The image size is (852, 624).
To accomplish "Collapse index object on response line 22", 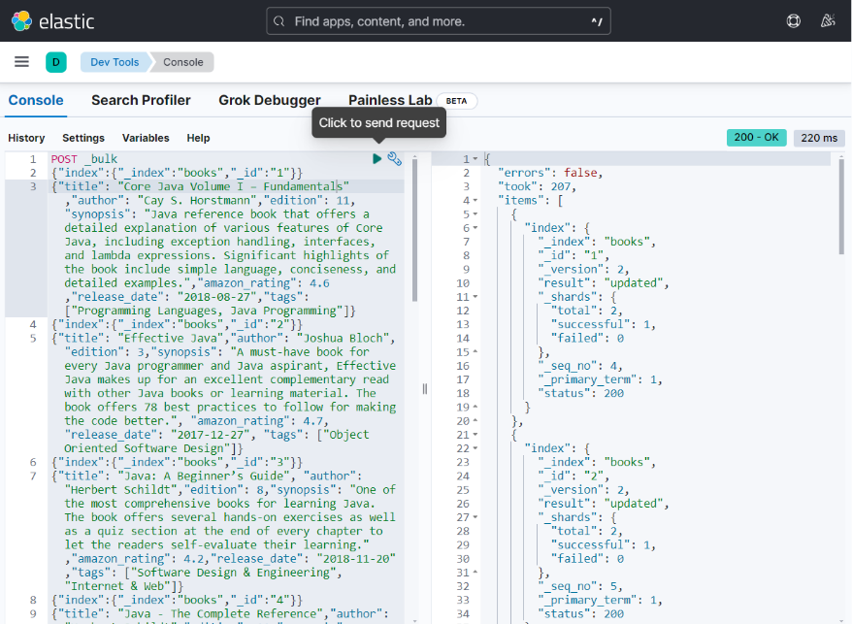I will coord(475,448).
